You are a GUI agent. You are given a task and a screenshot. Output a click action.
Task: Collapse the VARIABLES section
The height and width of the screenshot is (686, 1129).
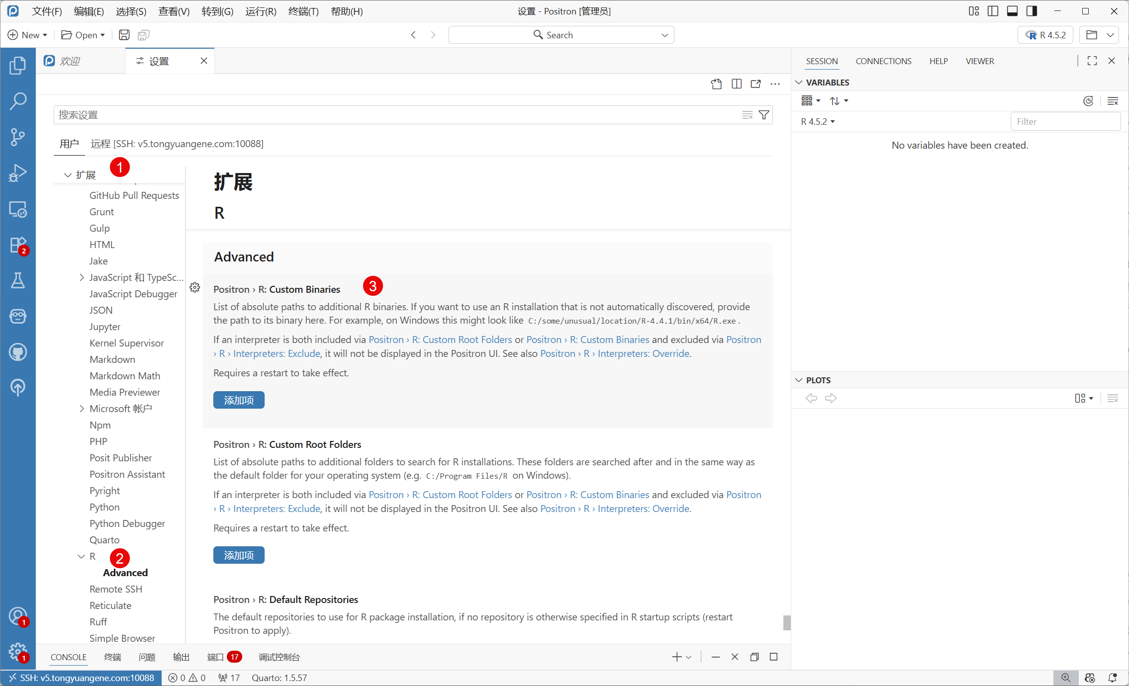(799, 83)
